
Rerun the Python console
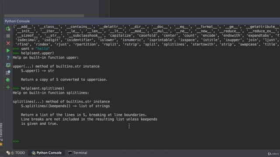click(8, 28)
